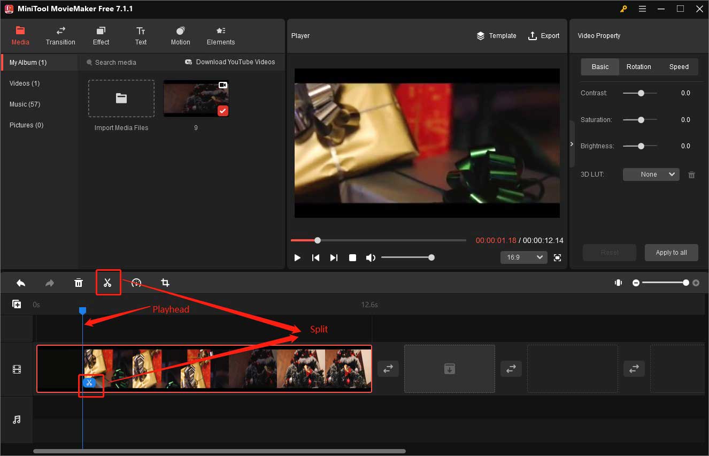Redo the last action
The height and width of the screenshot is (456, 709).
[50, 283]
